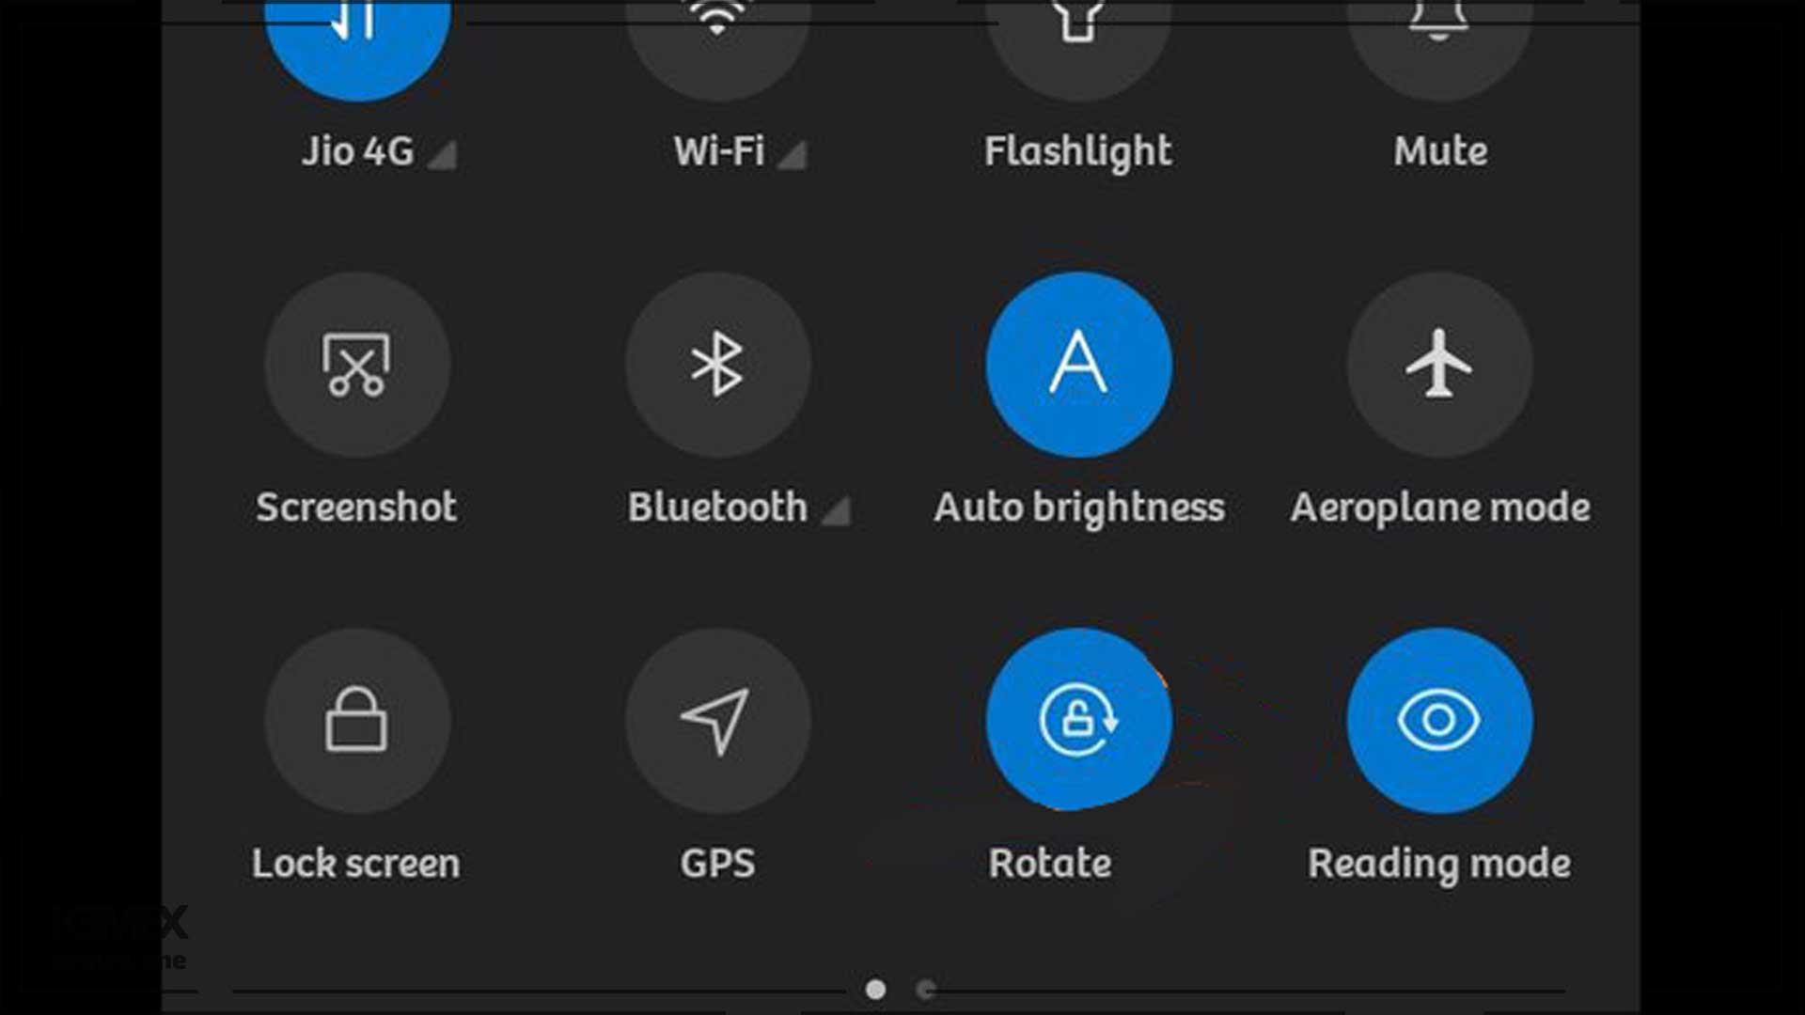Lock the screen now

click(x=357, y=720)
